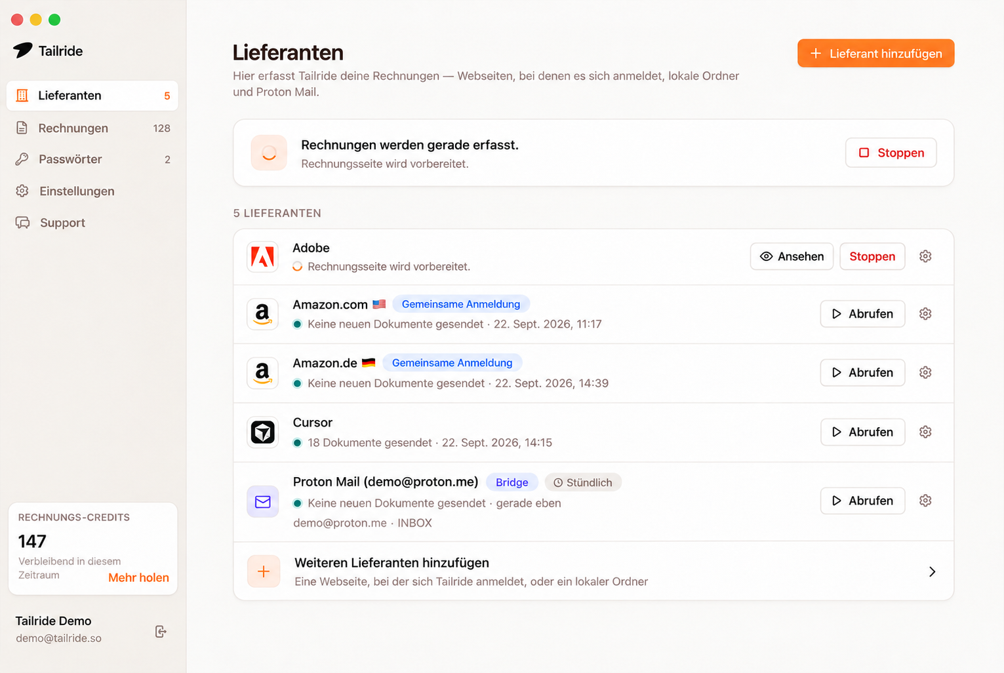Click the Adobe row loading spinner
The width and height of the screenshot is (1004, 673).
click(298, 267)
